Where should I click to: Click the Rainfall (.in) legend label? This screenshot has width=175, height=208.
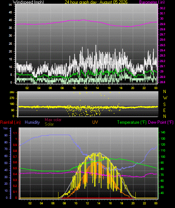click(10, 122)
